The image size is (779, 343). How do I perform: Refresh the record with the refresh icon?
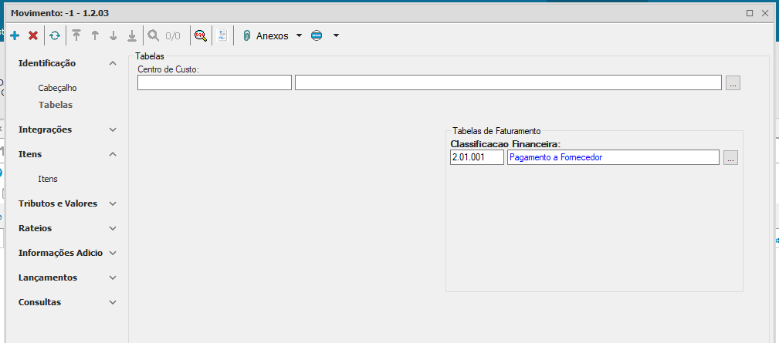pyautogui.click(x=55, y=35)
